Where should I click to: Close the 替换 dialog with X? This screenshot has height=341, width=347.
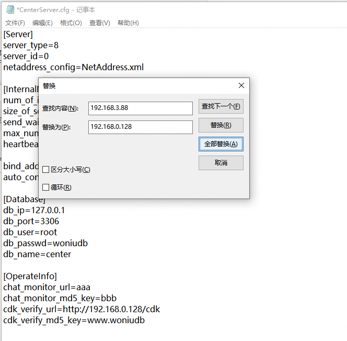click(241, 85)
